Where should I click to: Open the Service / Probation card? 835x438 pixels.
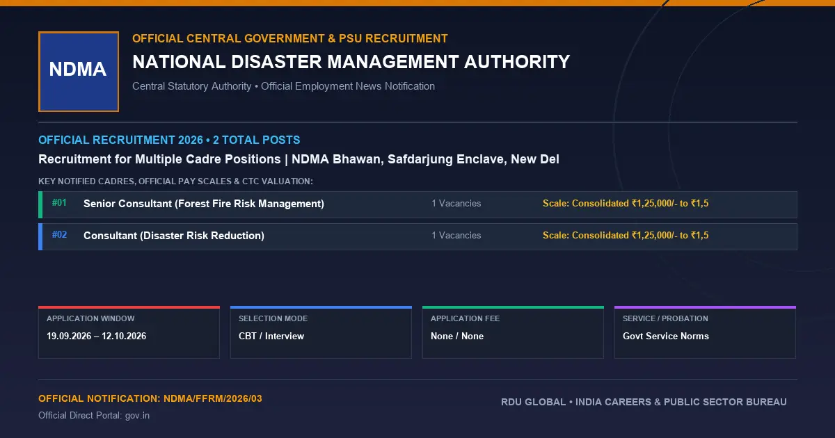705,332
